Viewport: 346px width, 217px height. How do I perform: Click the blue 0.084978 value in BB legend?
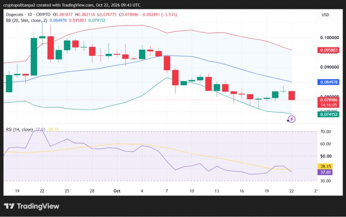pos(58,20)
